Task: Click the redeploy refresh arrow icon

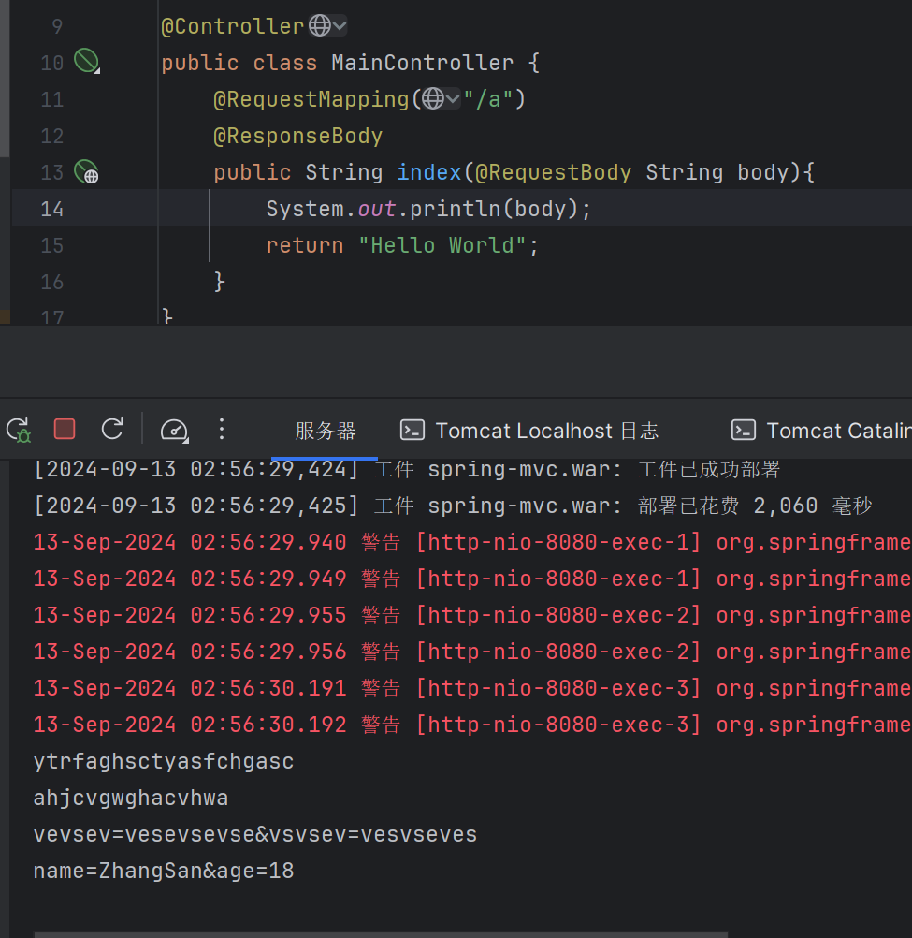Action: pyautogui.click(x=111, y=429)
